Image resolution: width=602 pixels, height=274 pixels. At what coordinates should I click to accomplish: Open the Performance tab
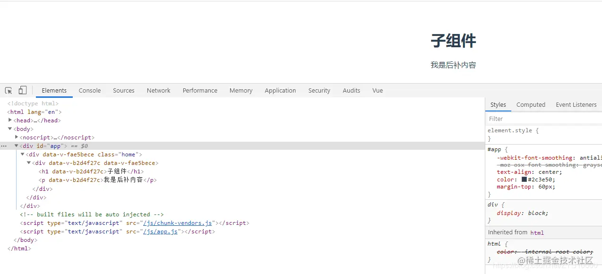pos(200,91)
